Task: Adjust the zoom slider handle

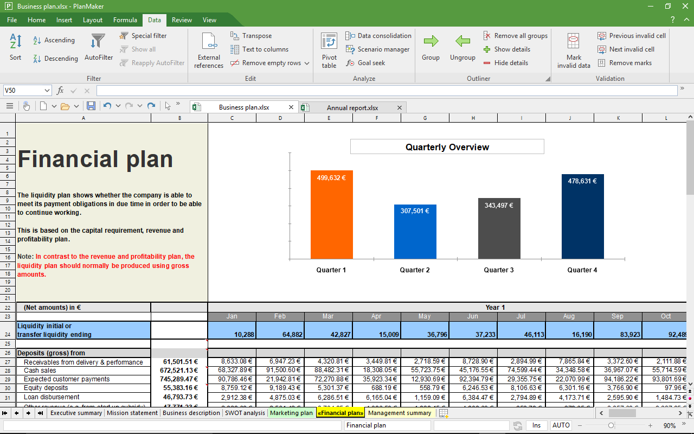Action: tap(611, 425)
